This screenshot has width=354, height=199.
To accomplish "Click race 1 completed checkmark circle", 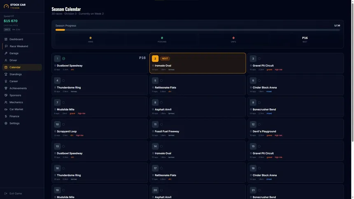I will (x=64, y=59).
